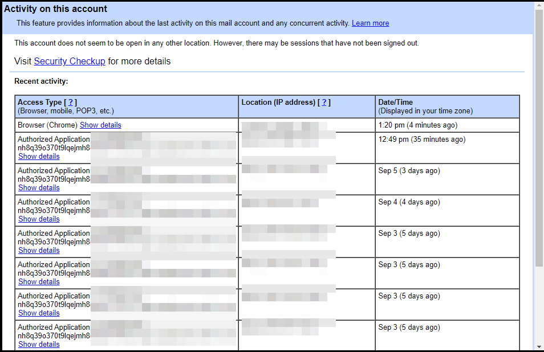This screenshot has height=352, width=544.
Task: Click the Recent activity label
Action: 41,81
